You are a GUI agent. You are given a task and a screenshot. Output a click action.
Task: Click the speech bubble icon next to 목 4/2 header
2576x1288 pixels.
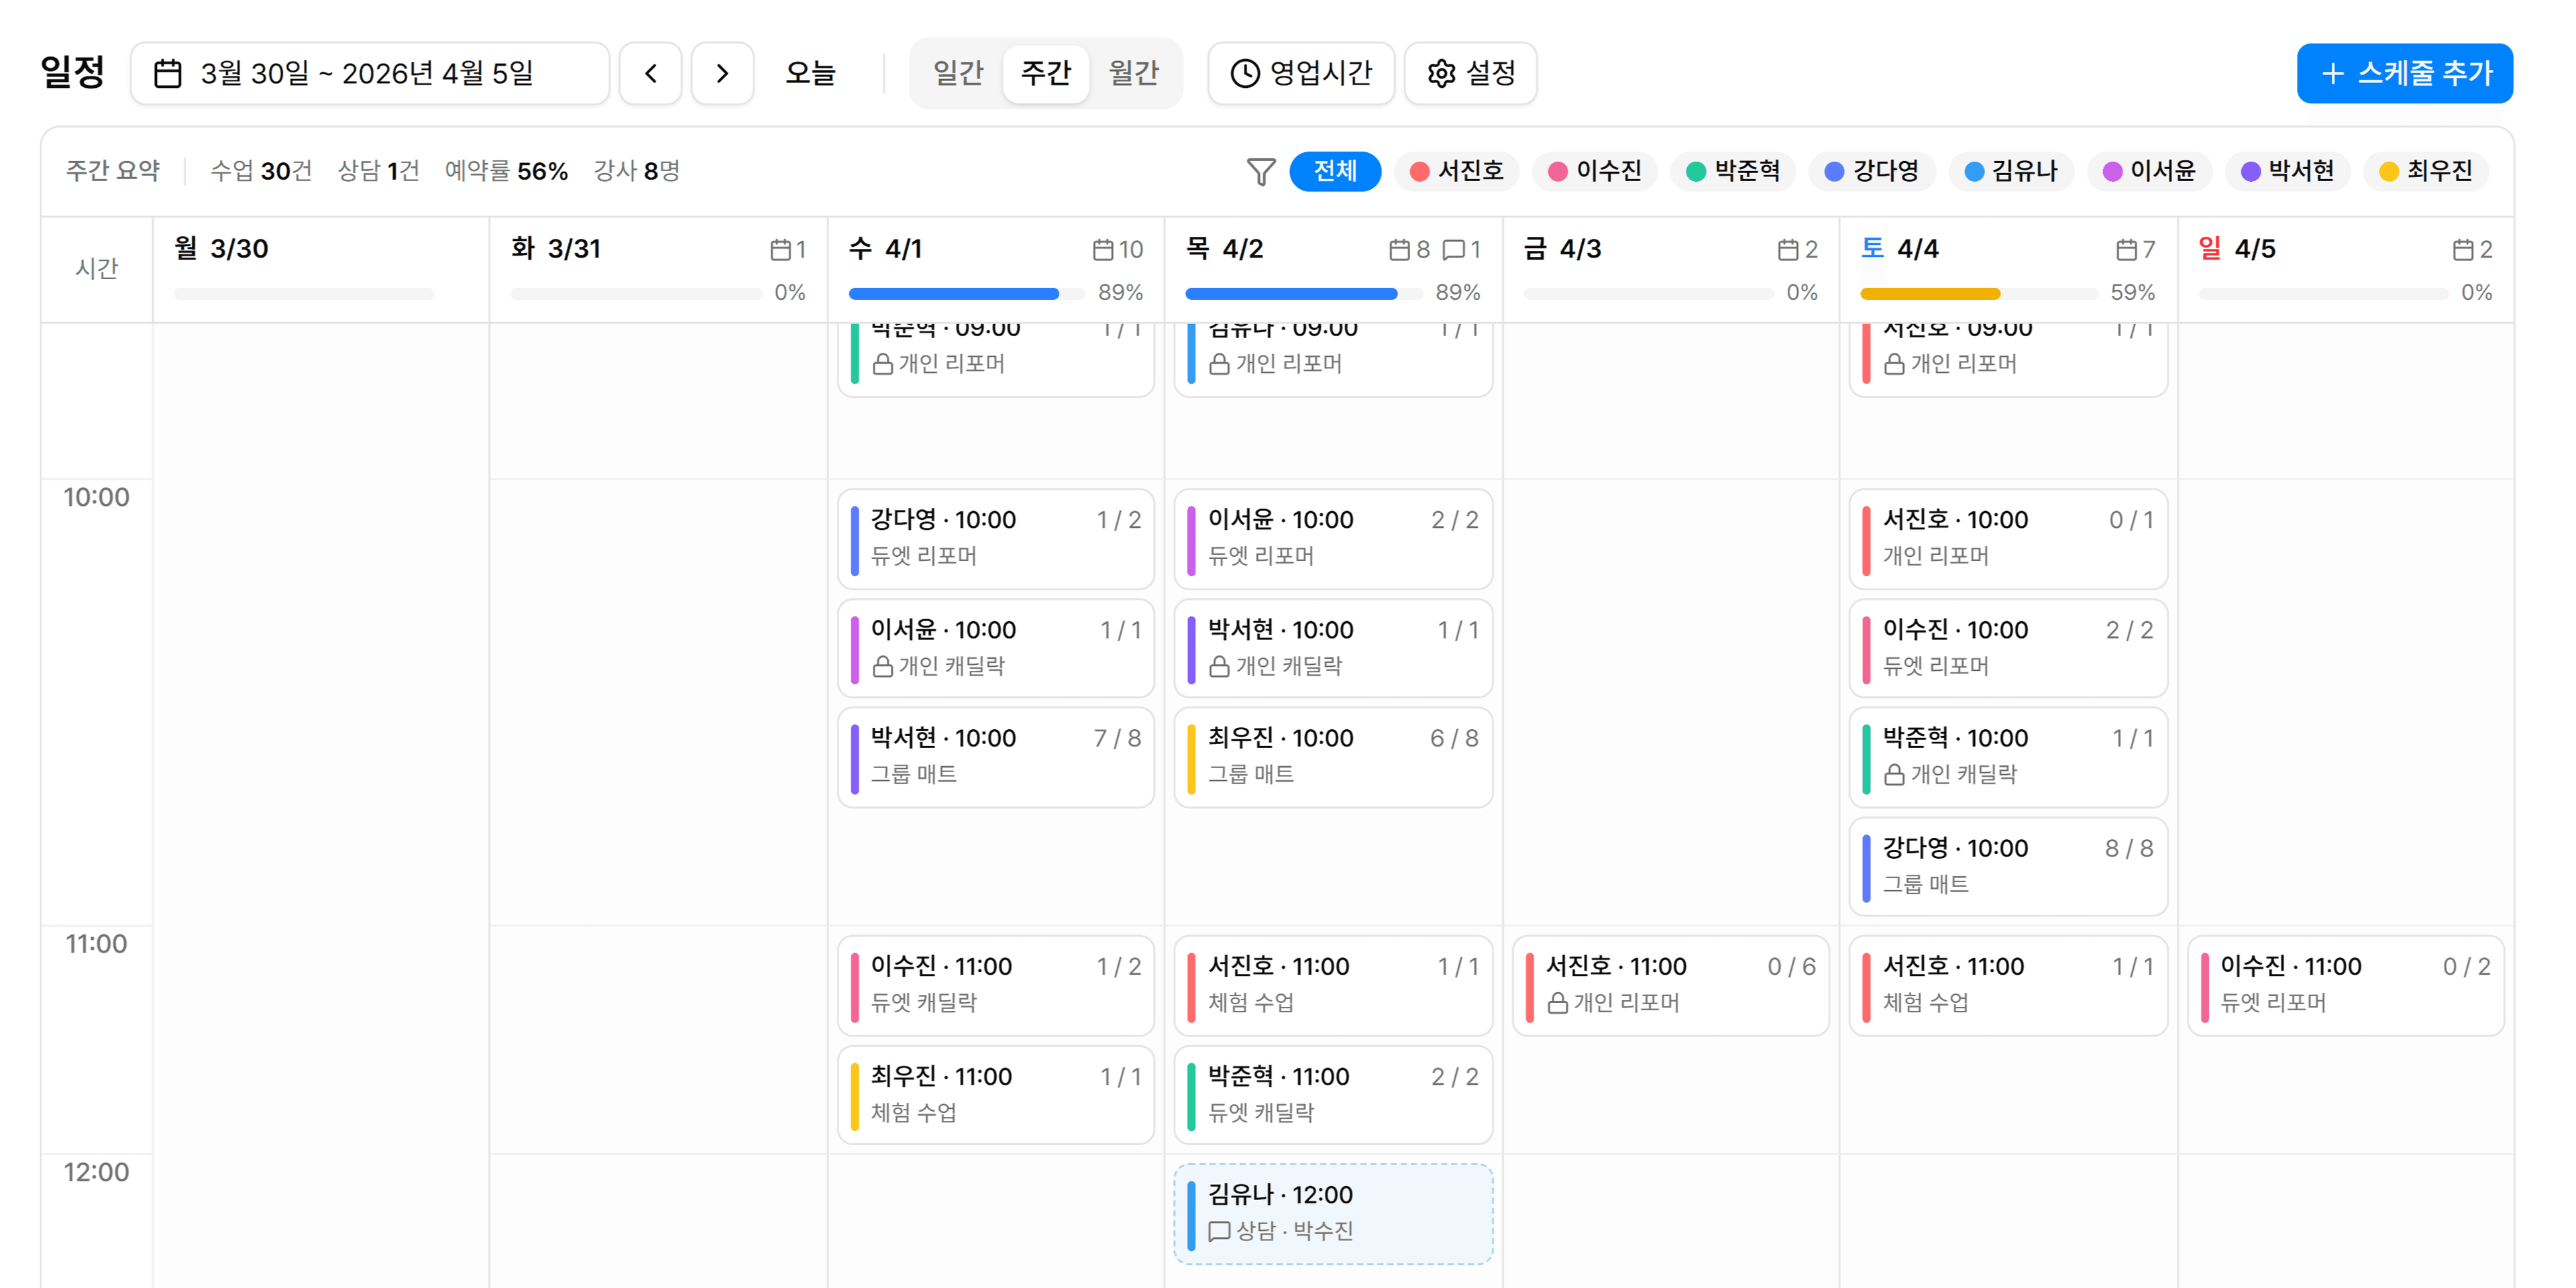click(1454, 250)
